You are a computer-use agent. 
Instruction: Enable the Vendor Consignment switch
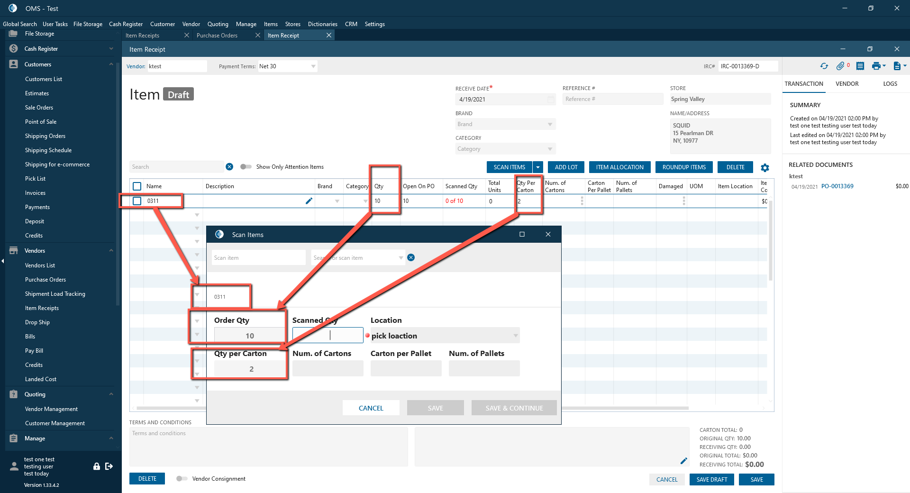tap(182, 479)
